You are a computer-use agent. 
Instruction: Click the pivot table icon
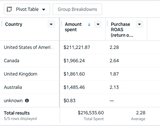pyautogui.click(x=9, y=9)
